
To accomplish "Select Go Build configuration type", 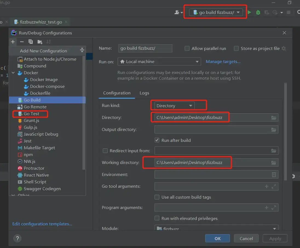I will pyautogui.click(x=47, y=100).
